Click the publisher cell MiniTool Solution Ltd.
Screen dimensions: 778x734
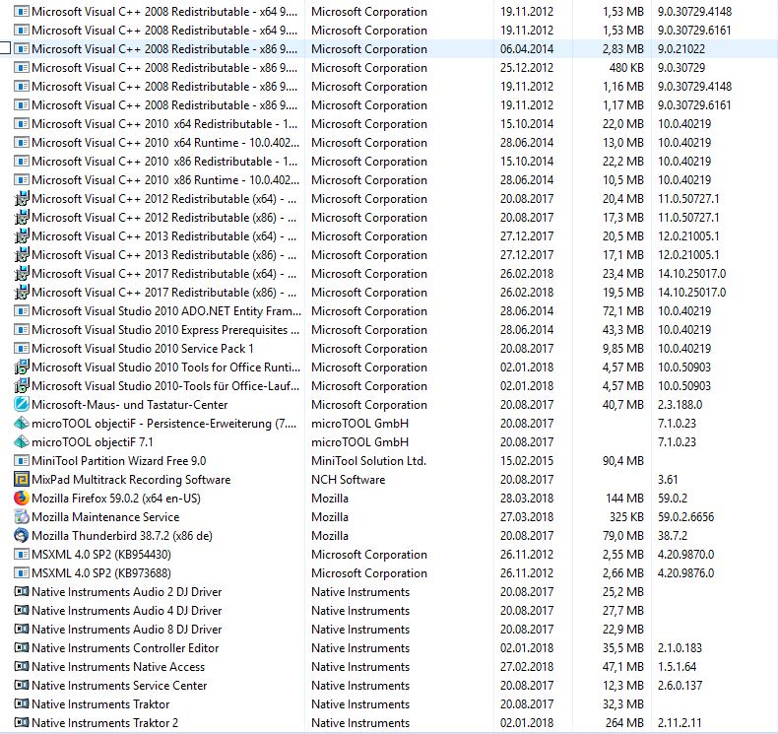[368, 460]
